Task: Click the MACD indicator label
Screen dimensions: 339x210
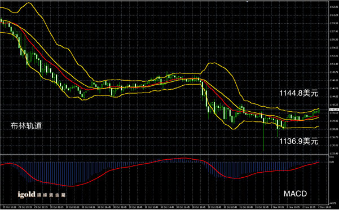Action: click(295, 194)
